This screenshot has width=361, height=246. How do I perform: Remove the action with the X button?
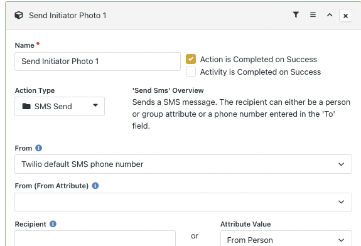[345, 16]
